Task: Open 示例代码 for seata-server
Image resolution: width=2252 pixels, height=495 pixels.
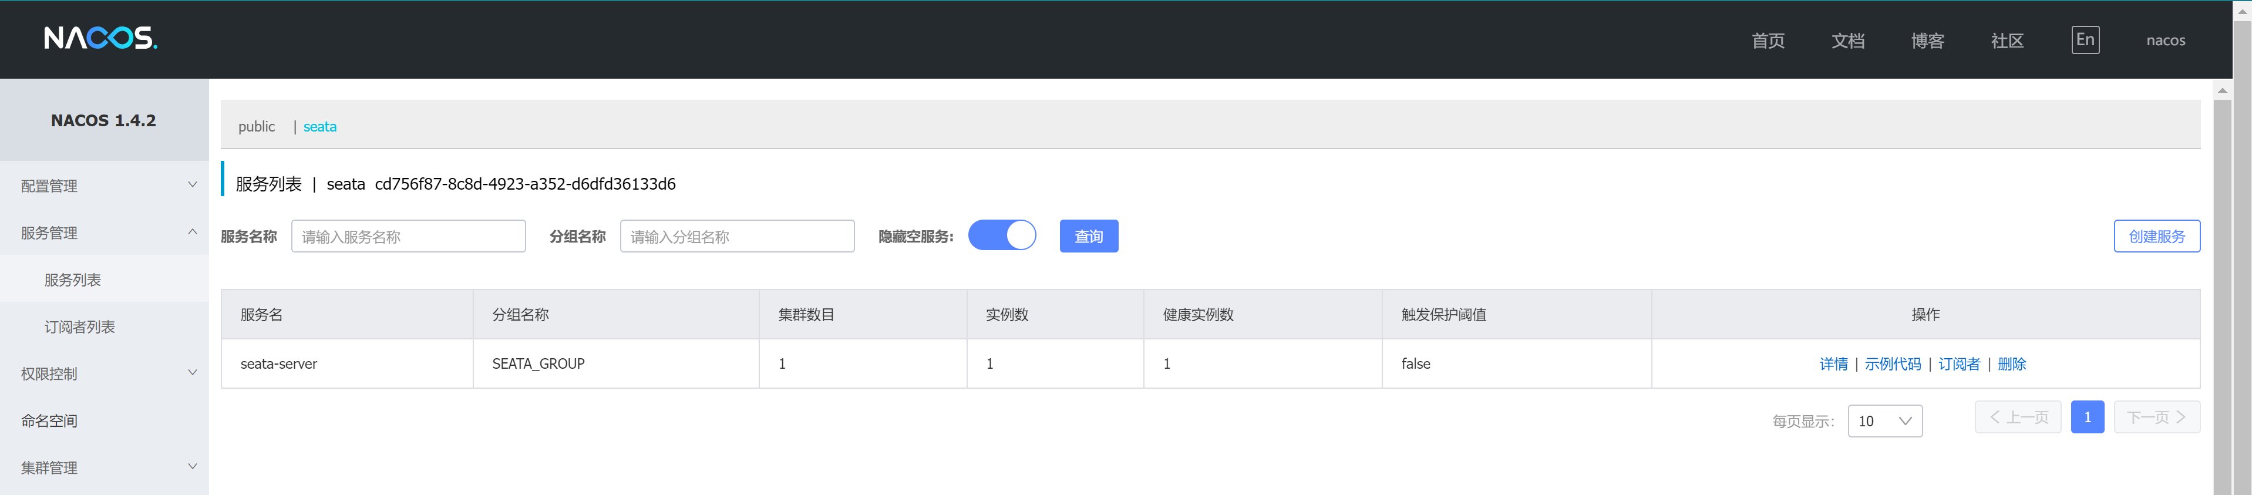Action: coord(1893,364)
